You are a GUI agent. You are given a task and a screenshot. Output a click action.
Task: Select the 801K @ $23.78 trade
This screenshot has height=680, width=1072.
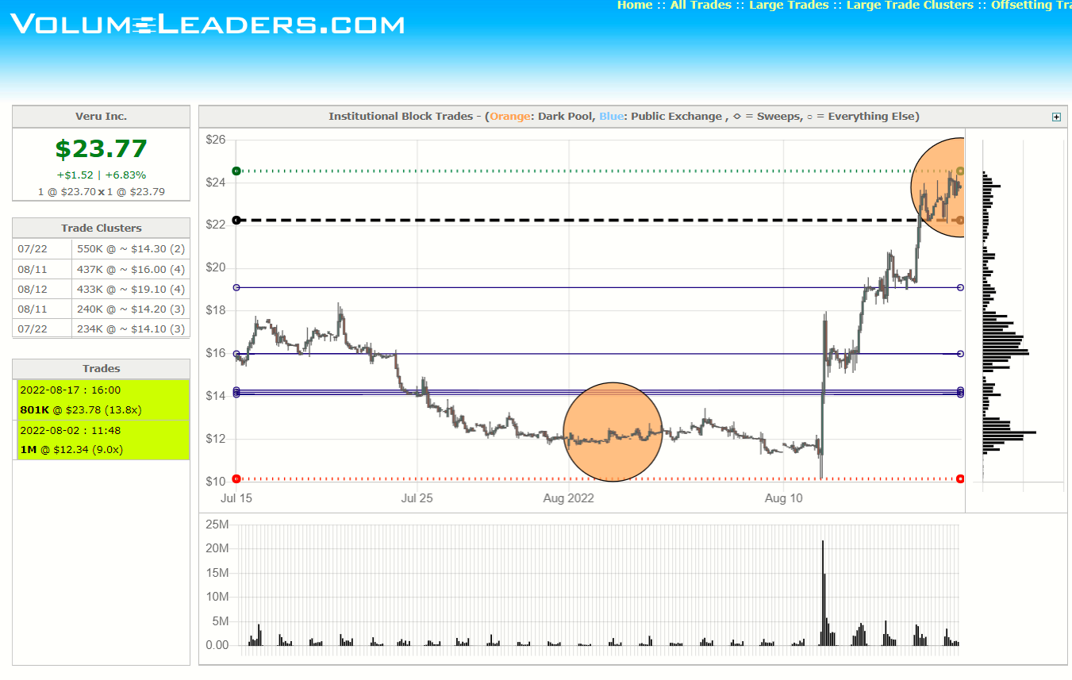102,400
